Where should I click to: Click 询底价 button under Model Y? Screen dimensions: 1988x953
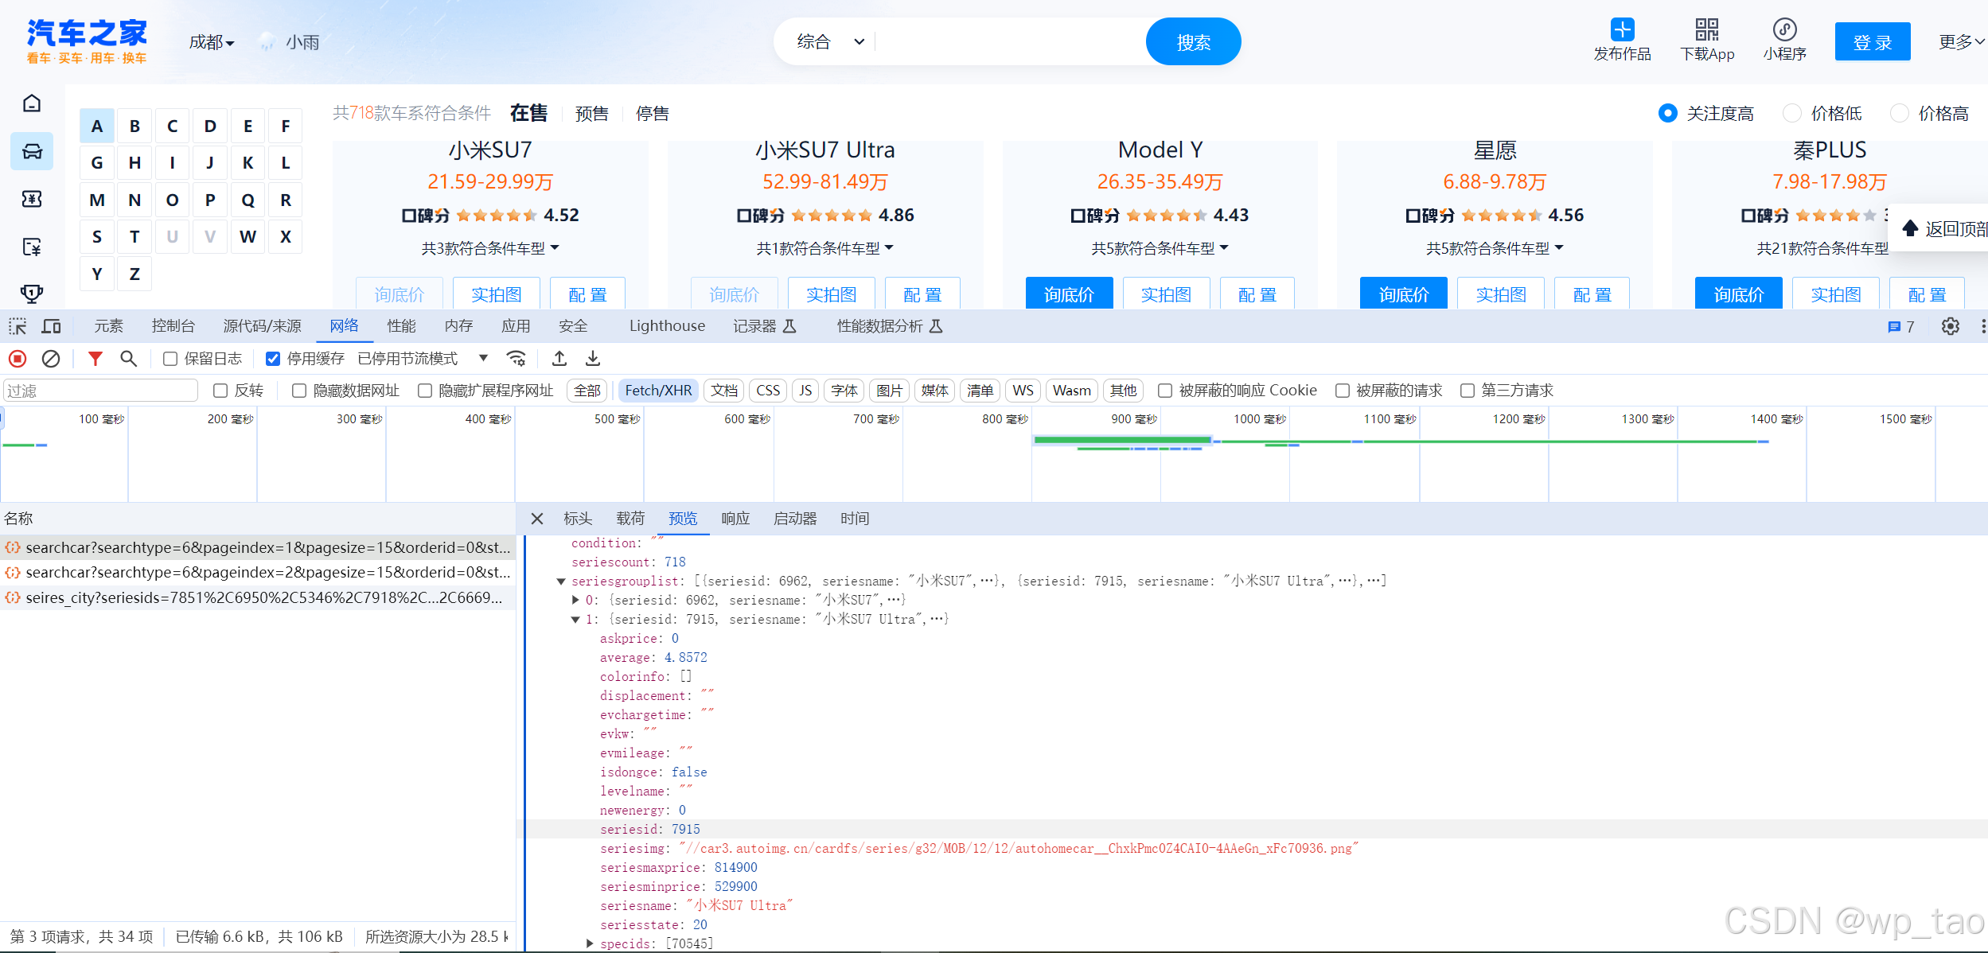pyautogui.click(x=1069, y=294)
